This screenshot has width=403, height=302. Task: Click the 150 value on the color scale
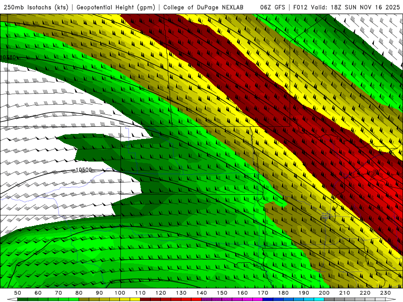[222, 293]
